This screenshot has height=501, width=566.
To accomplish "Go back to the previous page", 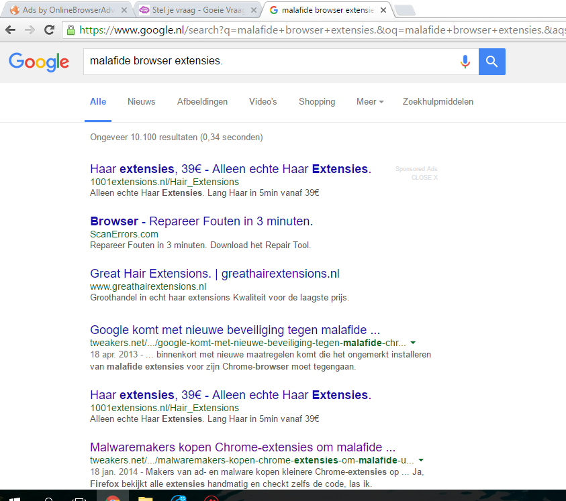I will (x=11, y=30).
